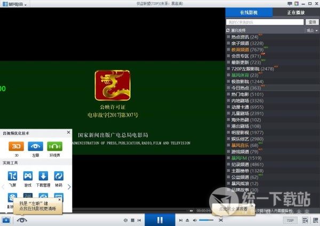Expand 教育频道 (7679) category
The width and height of the screenshot is (320, 226).
point(228,49)
